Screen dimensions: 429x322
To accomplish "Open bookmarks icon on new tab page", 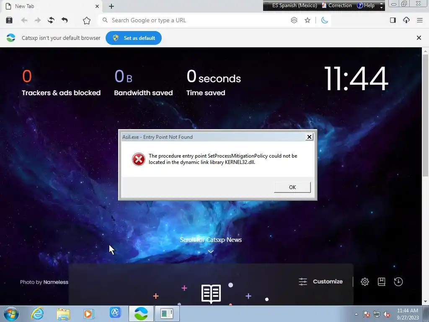I will coord(381,281).
